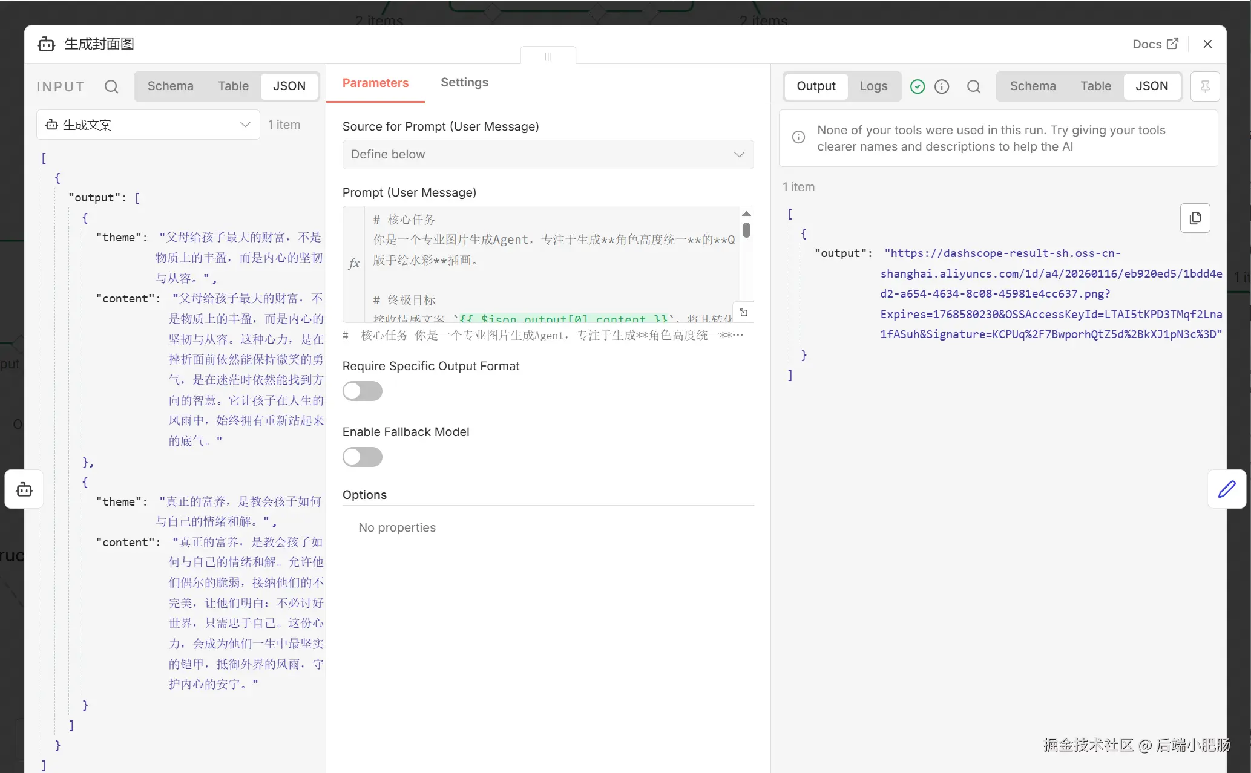Open the 生成文案 input node dropdown
1251x773 pixels.
148,125
